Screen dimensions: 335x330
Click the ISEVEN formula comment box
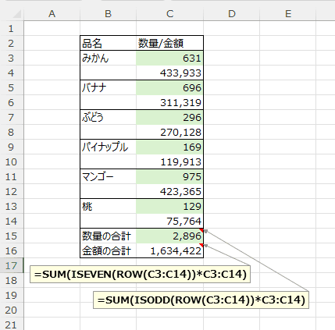pos(140,274)
